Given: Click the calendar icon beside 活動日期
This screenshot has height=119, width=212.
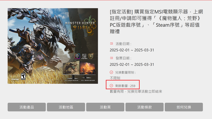Looking at the screenshot, I should click(111, 44).
